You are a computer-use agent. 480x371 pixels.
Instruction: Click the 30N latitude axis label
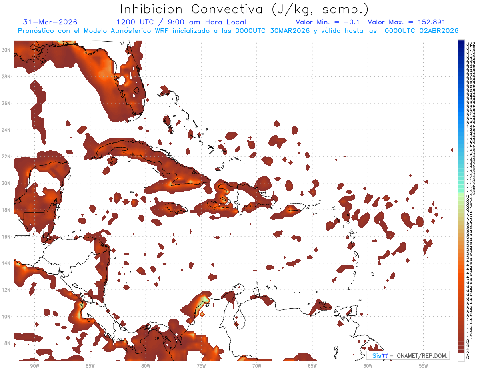pyautogui.click(x=7, y=50)
